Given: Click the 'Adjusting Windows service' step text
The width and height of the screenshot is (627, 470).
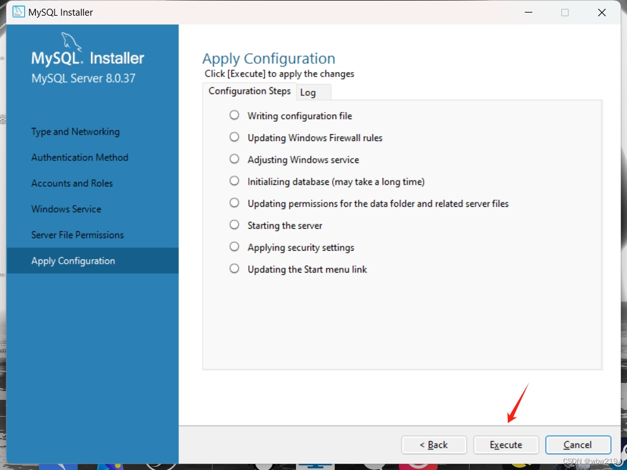Looking at the screenshot, I should [303, 160].
